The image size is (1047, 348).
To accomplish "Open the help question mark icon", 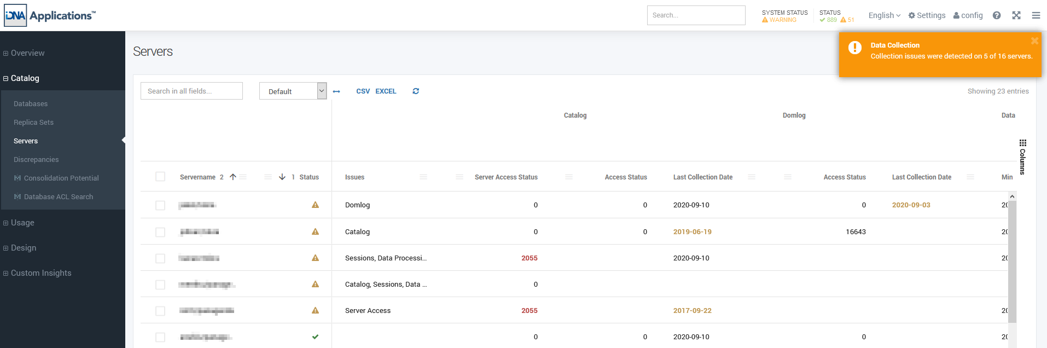I will (x=997, y=15).
